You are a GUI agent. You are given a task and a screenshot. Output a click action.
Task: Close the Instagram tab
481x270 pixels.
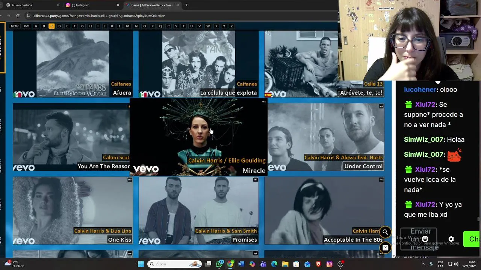118,5
